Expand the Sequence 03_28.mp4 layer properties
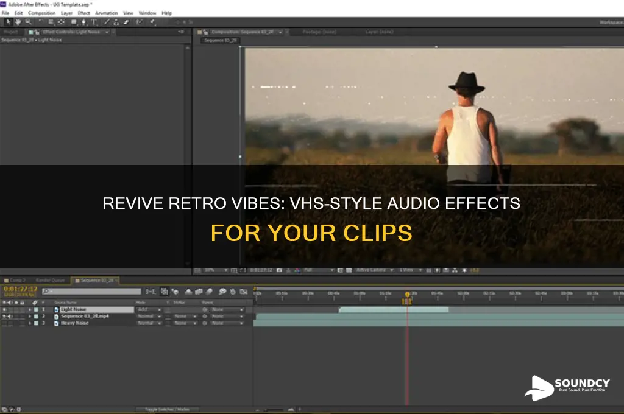 tap(29, 317)
